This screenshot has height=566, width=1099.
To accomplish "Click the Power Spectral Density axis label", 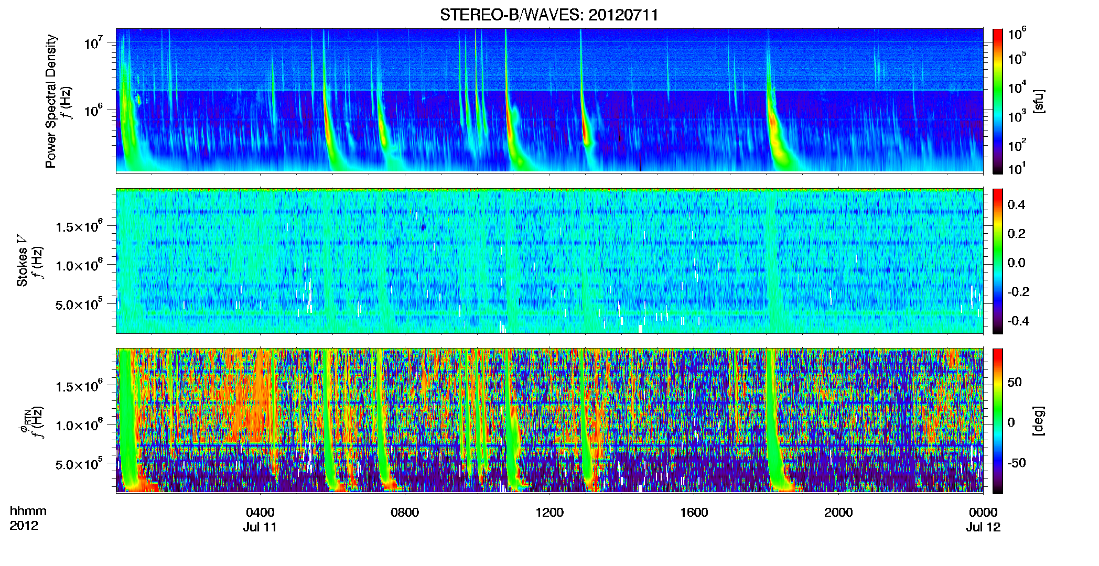I will click(51, 101).
